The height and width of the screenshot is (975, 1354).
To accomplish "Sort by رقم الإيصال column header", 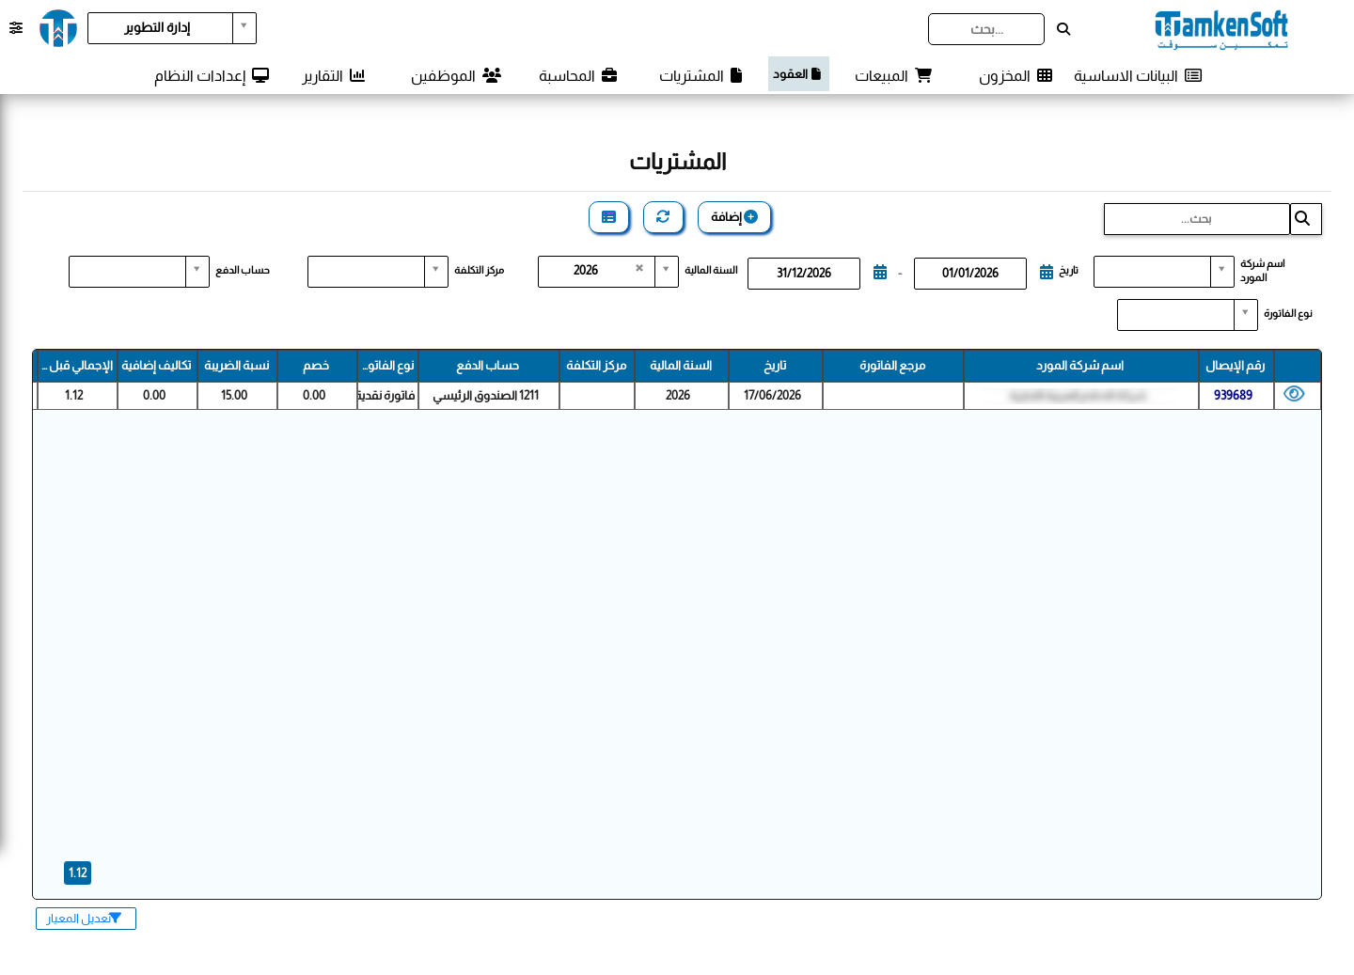I will pos(1236,366).
